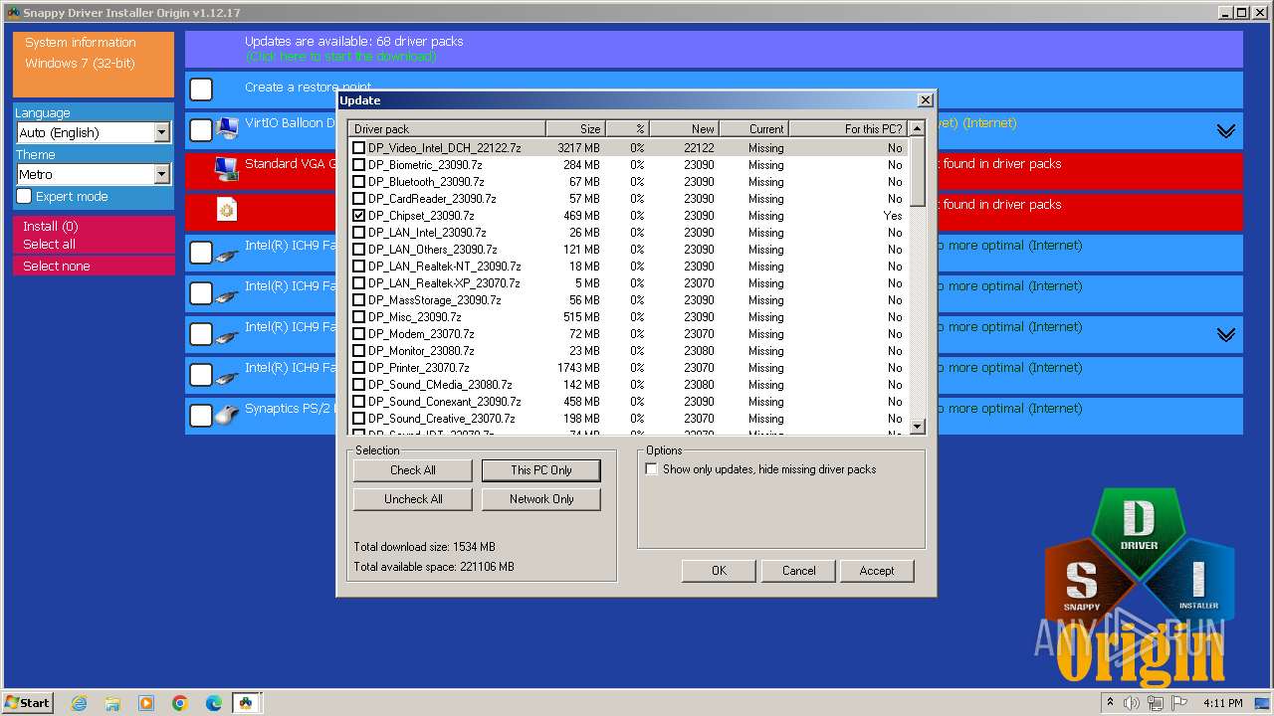
Task: Click the network tray icon
Action: tap(1155, 703)
